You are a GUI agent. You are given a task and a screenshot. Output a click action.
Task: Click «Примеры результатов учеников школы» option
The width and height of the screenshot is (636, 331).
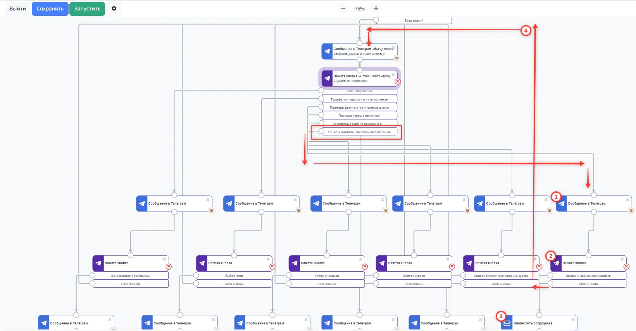[359, 107]
